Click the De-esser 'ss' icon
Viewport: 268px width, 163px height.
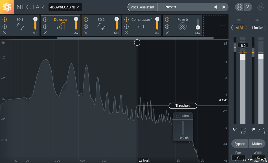61,27
